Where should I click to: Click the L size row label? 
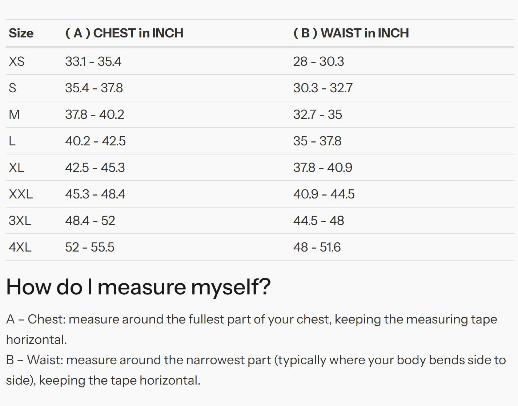pos(12,141)
